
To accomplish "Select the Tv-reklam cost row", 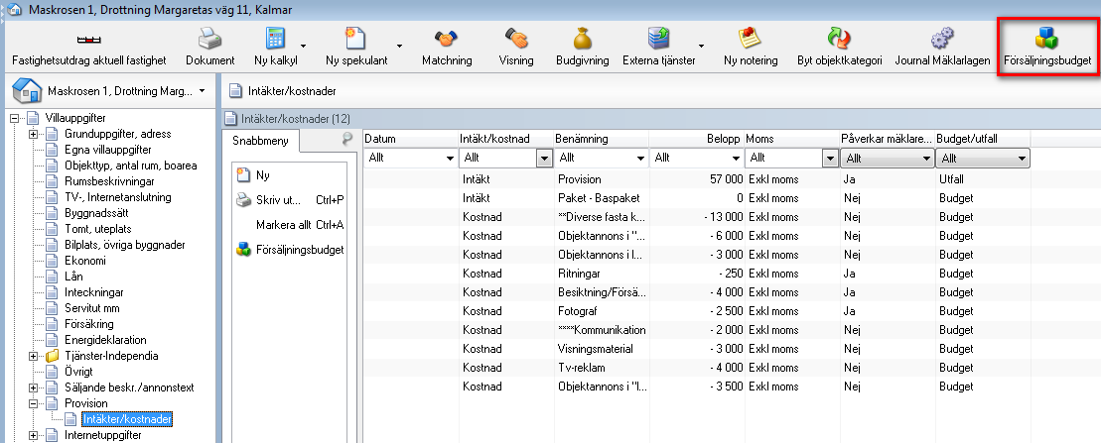I will pos(697,368).
